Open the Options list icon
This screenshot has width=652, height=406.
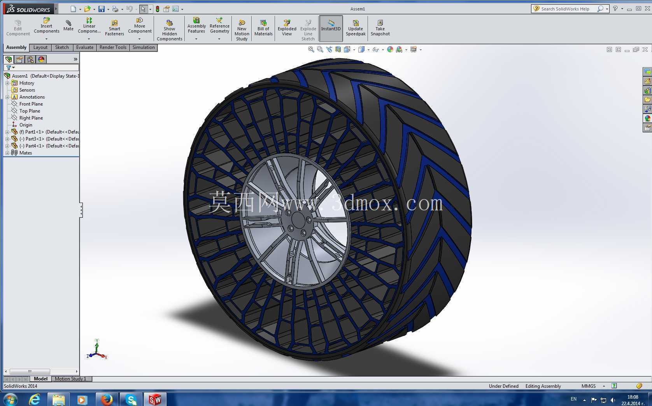click(x=175, y=9)
